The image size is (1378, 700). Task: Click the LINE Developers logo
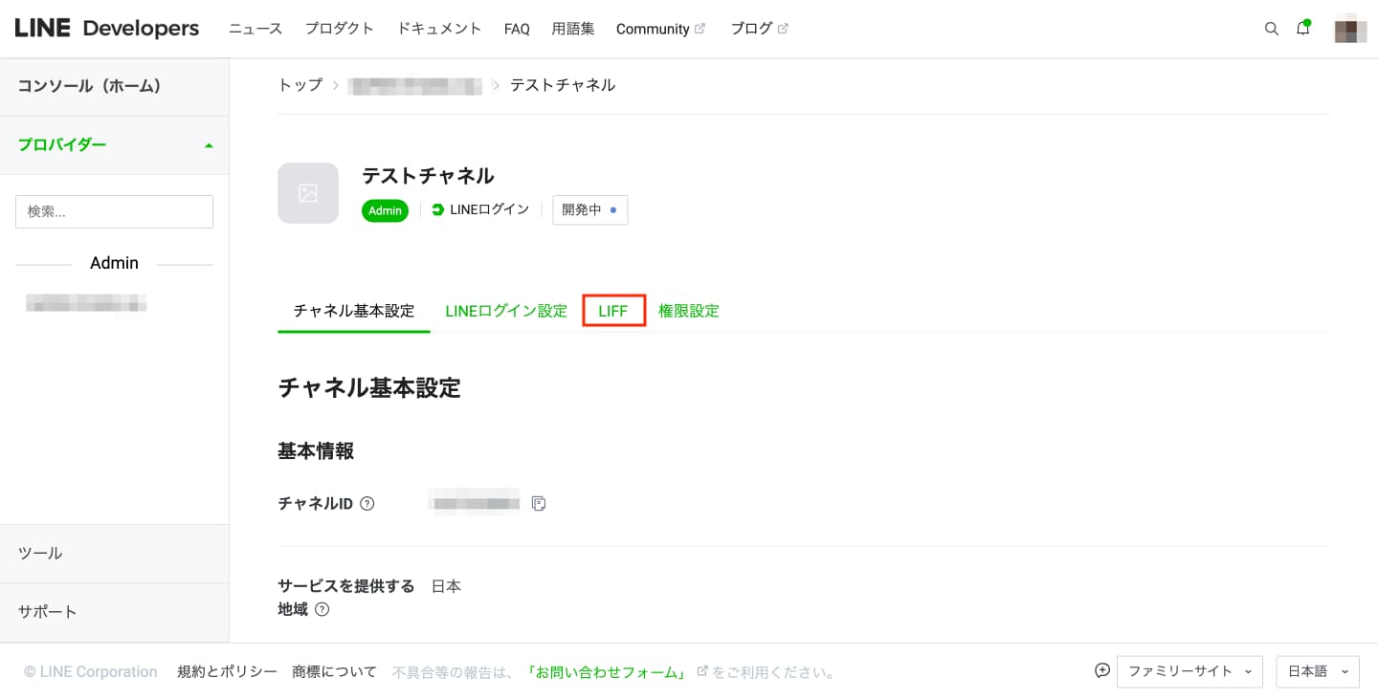(107, 29)
